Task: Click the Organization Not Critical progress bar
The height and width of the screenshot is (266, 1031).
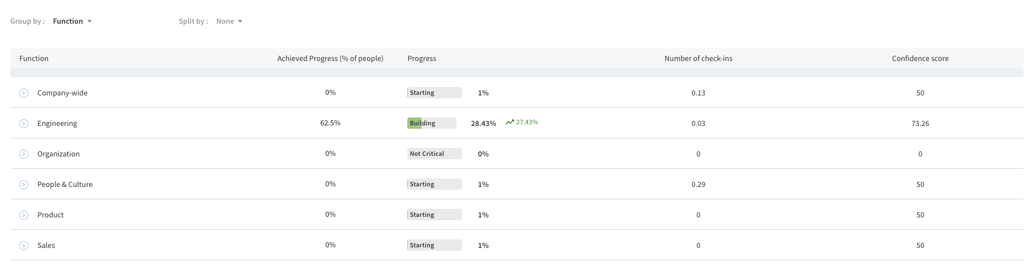Action: pyautogui.click(x=434, y=154)
